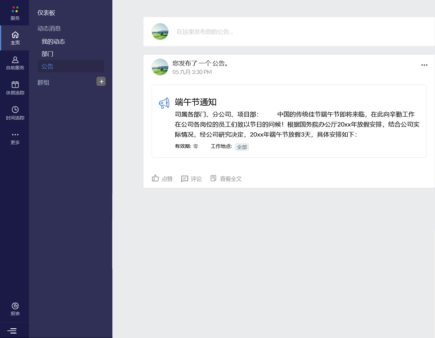This screenshot has height=338, width=435.
Task: Open the announcement post options menu
Action: (424, 65)
